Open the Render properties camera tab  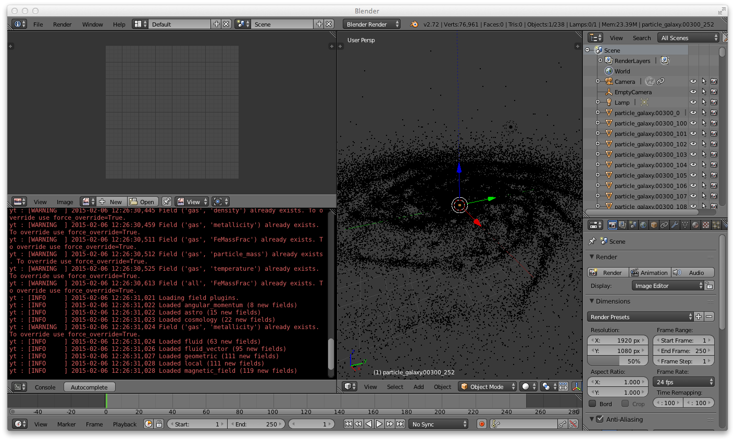coord(613,225)
